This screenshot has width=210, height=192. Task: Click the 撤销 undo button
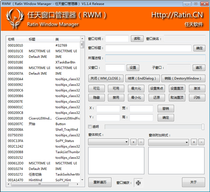pyautogui.click(x=166, y=109)
